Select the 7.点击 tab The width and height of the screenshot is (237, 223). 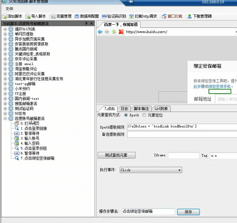pyautogui.click(x=109, y=109)
